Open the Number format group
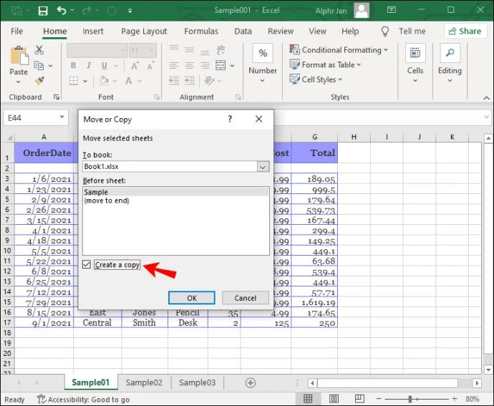The width and height of the screenshot is (494, 406). [263, 64]
